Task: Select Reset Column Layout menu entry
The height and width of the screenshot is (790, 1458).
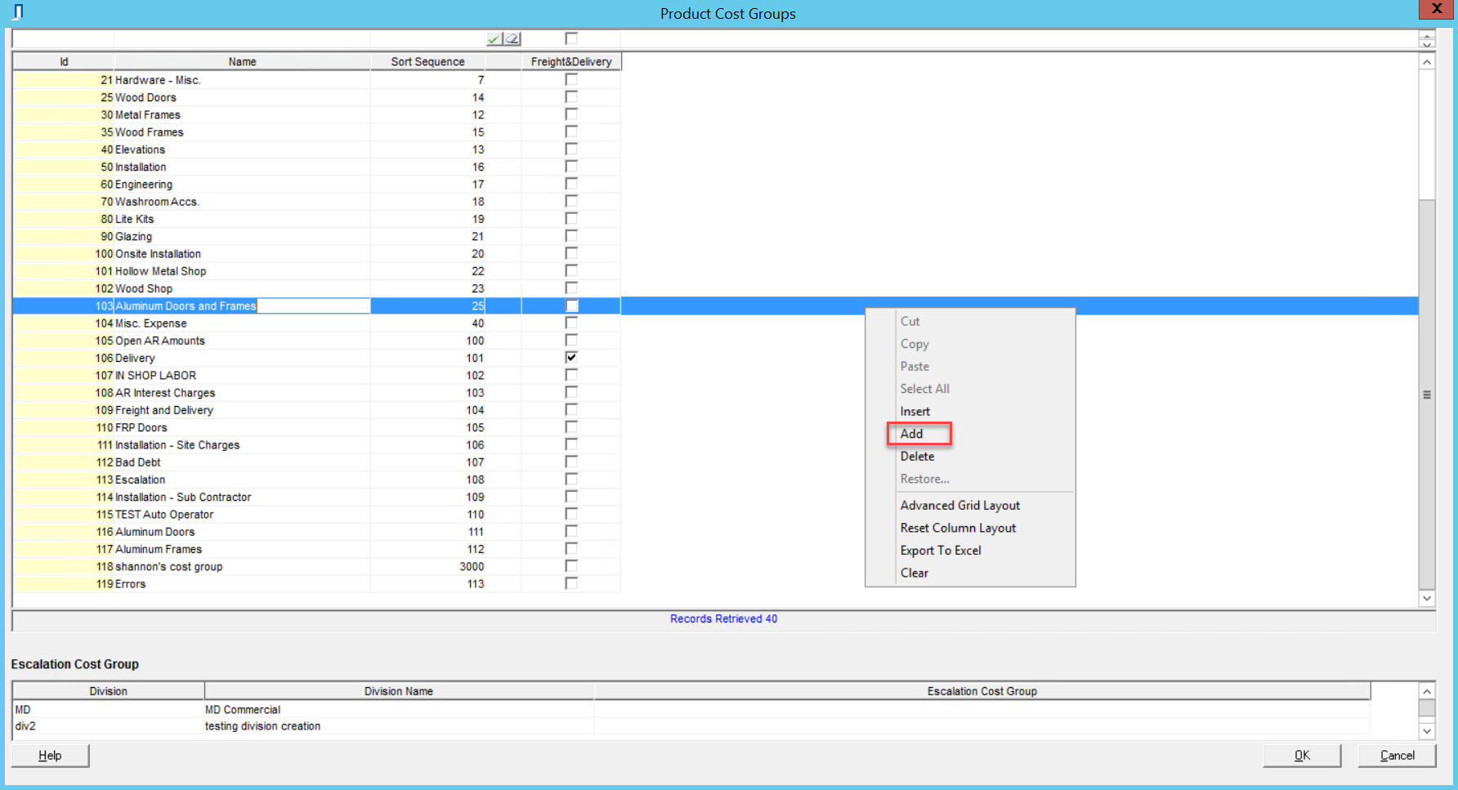Action: [958, 528]
